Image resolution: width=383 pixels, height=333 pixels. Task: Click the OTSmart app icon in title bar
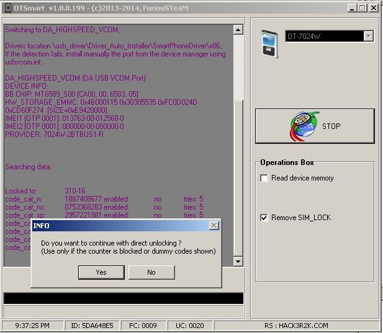coord(7,7)
